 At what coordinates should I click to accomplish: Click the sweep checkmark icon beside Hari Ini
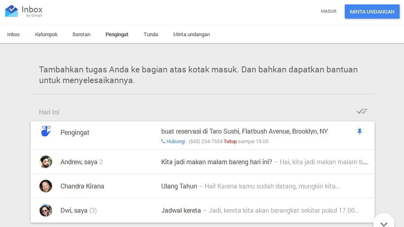(362, 111)
